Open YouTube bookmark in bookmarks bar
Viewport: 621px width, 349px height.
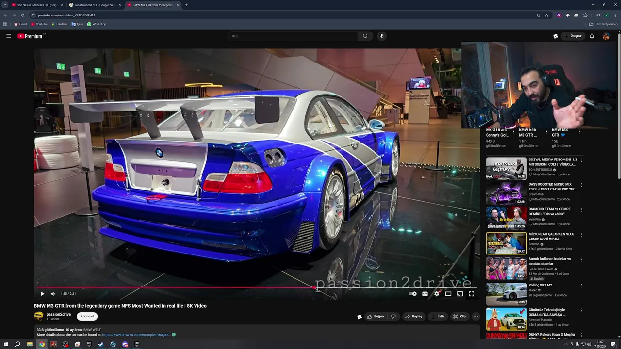click(x=39, y=24)
